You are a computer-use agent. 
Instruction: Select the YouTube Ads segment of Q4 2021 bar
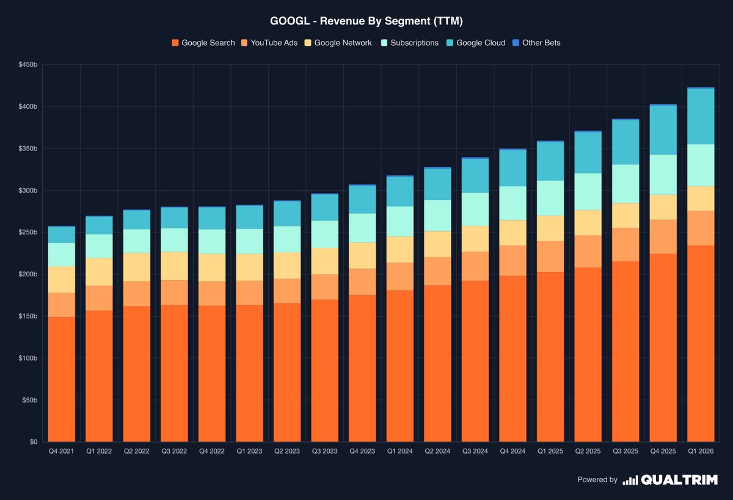62,305
